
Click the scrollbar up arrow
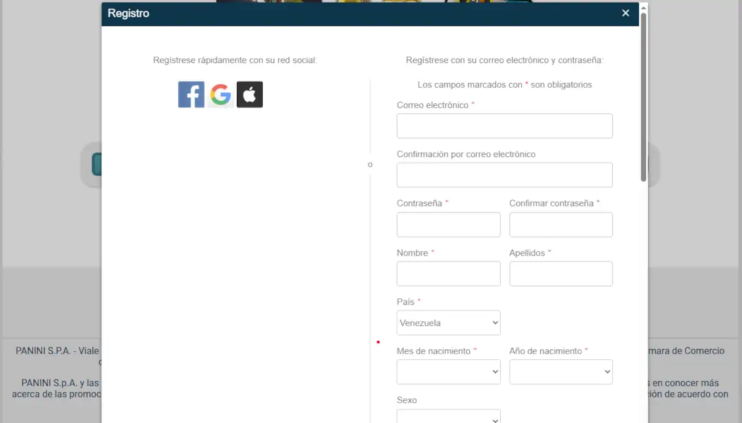[x=643, y=6]
